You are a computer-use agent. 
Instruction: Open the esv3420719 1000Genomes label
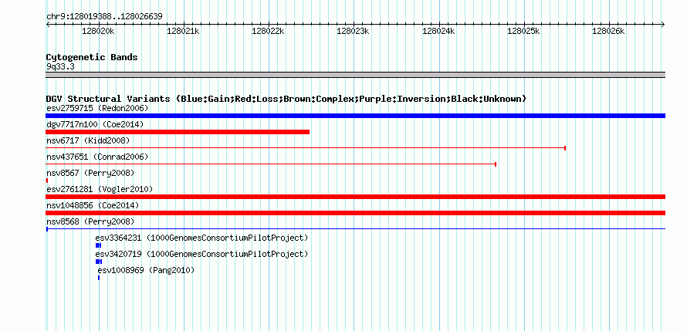click(202, 254)
